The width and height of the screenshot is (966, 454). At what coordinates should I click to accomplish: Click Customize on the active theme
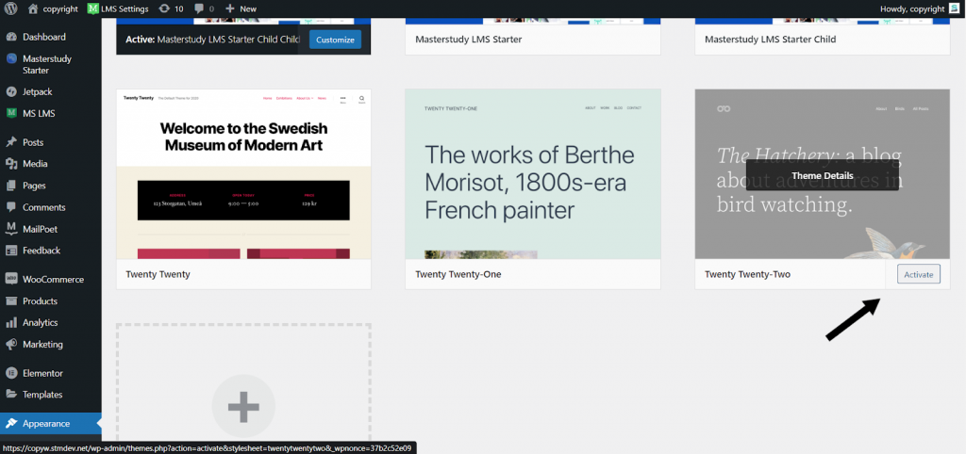(x=335, y=40)
